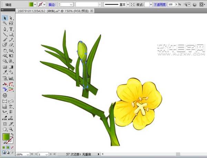Open the 描边 stroke panel link
Screen dimensions: 207x158
coord(51,4)
